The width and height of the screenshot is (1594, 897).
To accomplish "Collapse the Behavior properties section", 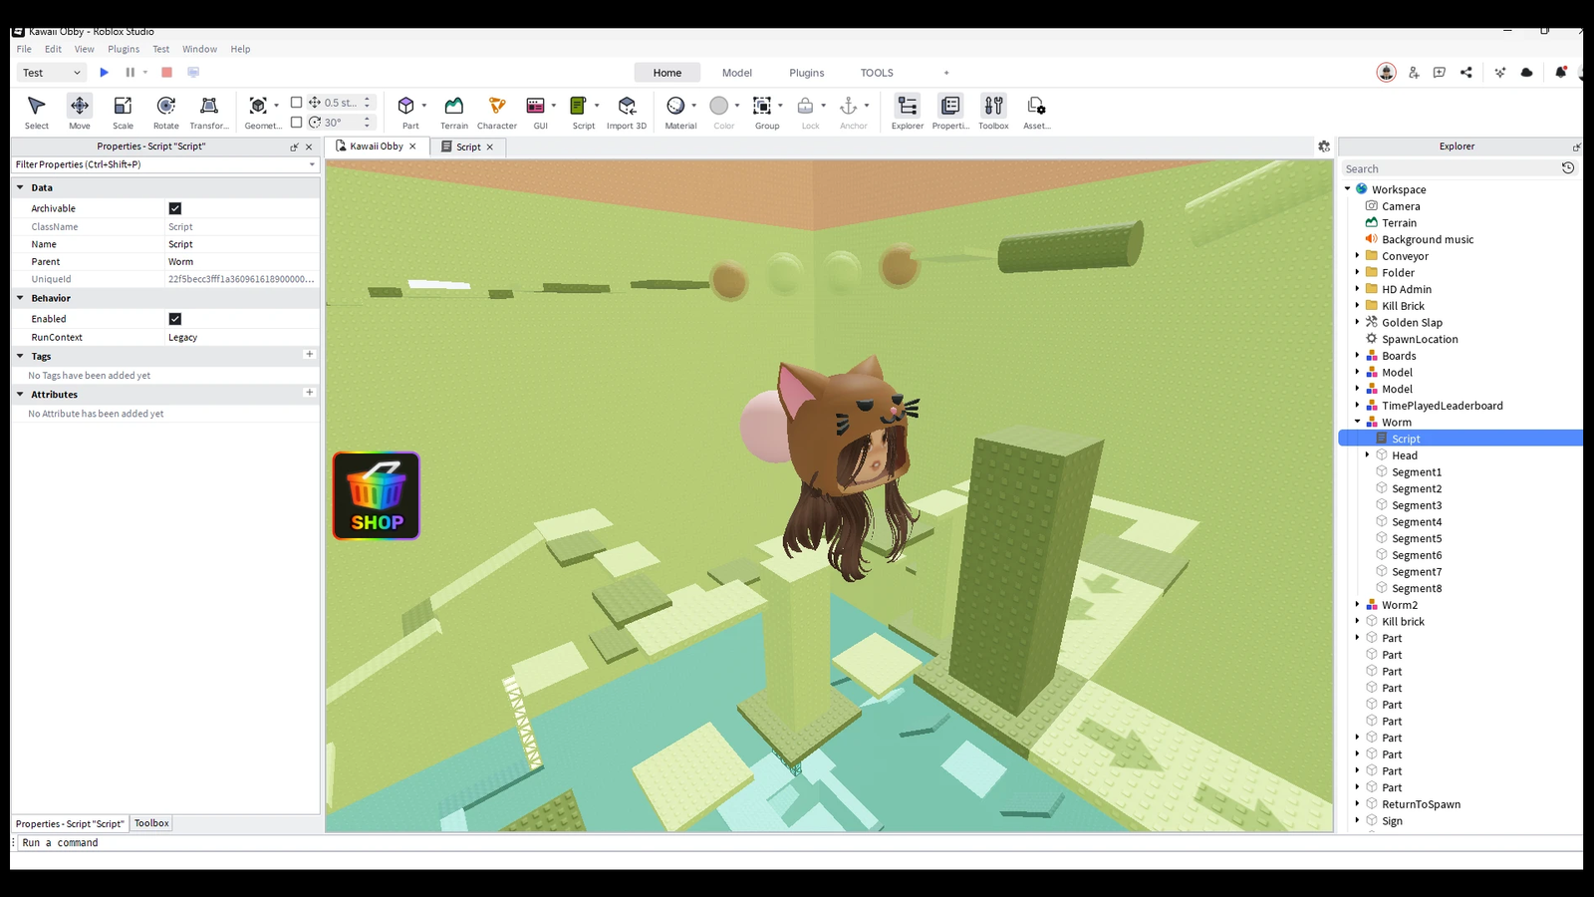I will (20, 298).
